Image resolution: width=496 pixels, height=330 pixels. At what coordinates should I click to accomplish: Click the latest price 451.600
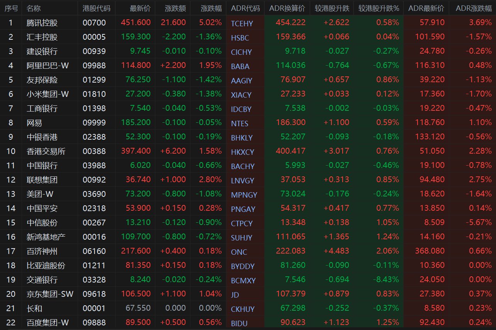[x=136, y=23]
